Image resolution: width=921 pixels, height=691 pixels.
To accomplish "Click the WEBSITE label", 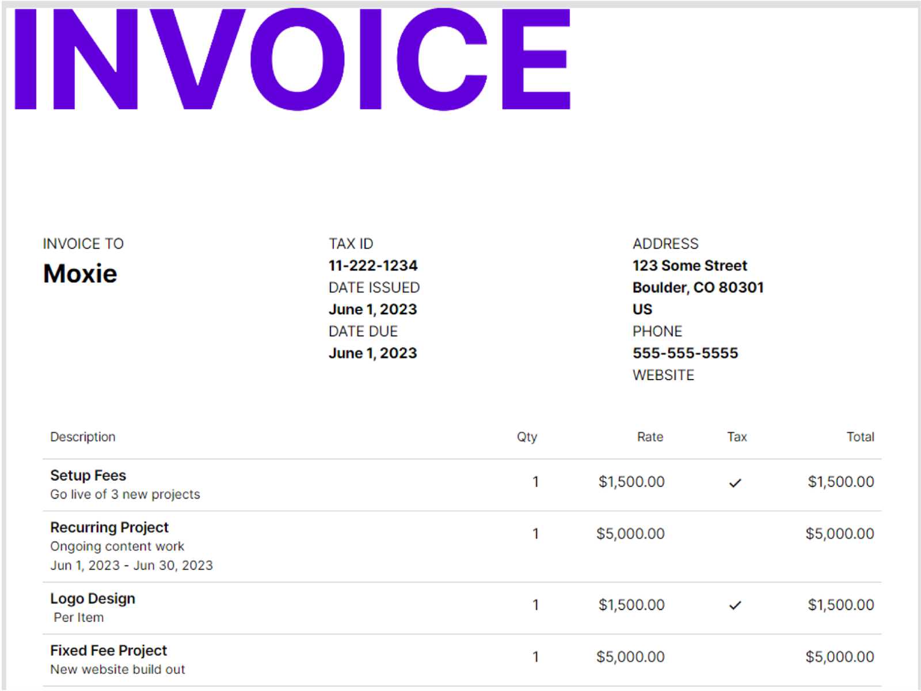I will (663, 375).
